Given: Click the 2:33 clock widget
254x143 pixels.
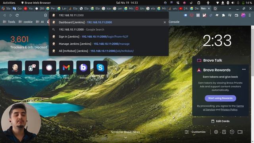Looking at the screenshot, I should click(x=217, y=41).
